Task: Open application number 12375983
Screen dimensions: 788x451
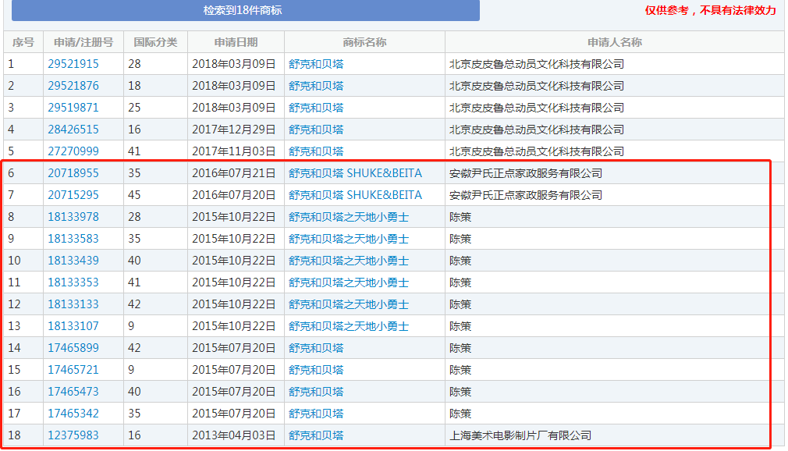Action: [73, 435]
